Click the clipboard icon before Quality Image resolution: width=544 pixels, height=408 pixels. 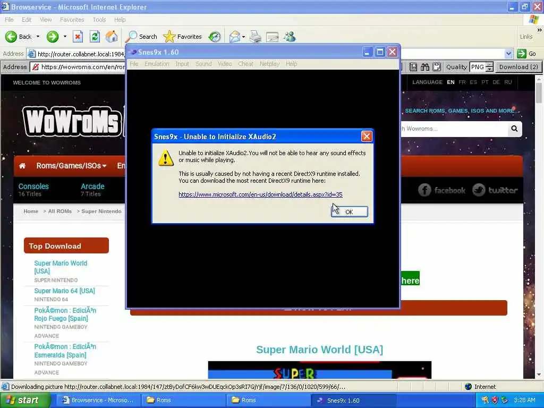click(437, 67)
